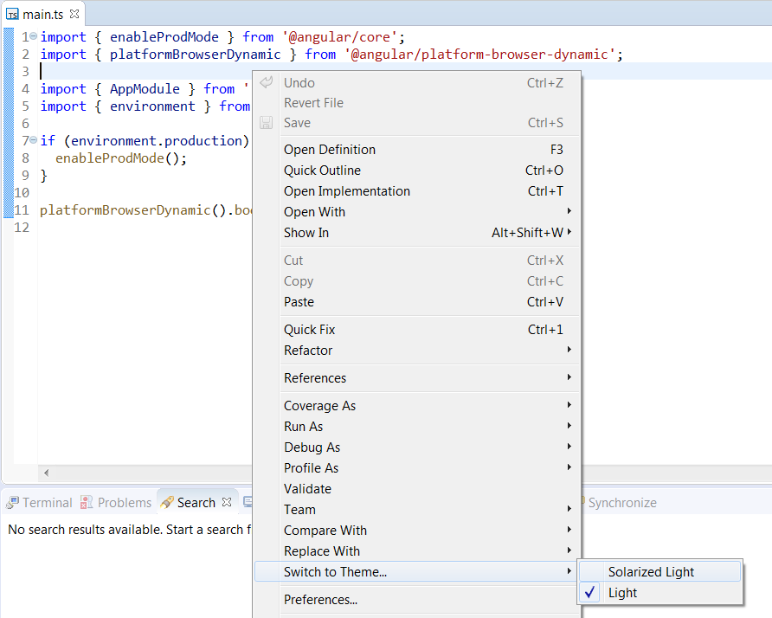This screenshot has width=772, height=618.
Task: Click line number 11 in the gutter
Action: (22, 209)
